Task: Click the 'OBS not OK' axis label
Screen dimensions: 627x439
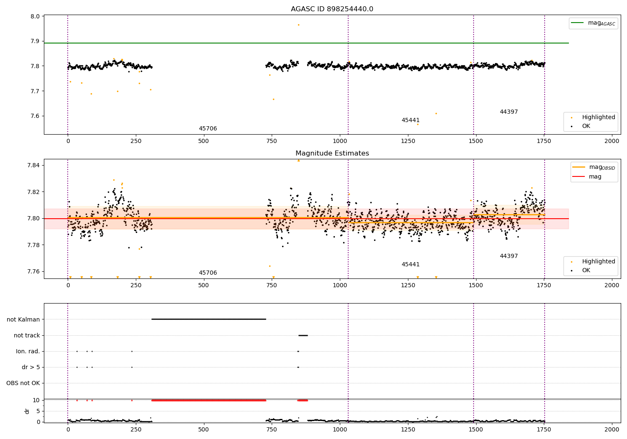Action: [x=23, y=383]
